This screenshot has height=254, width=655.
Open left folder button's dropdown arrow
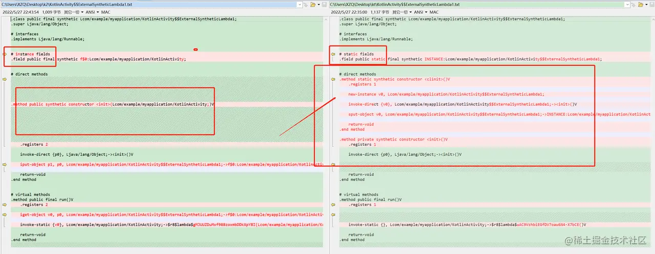tap(319, 5)
